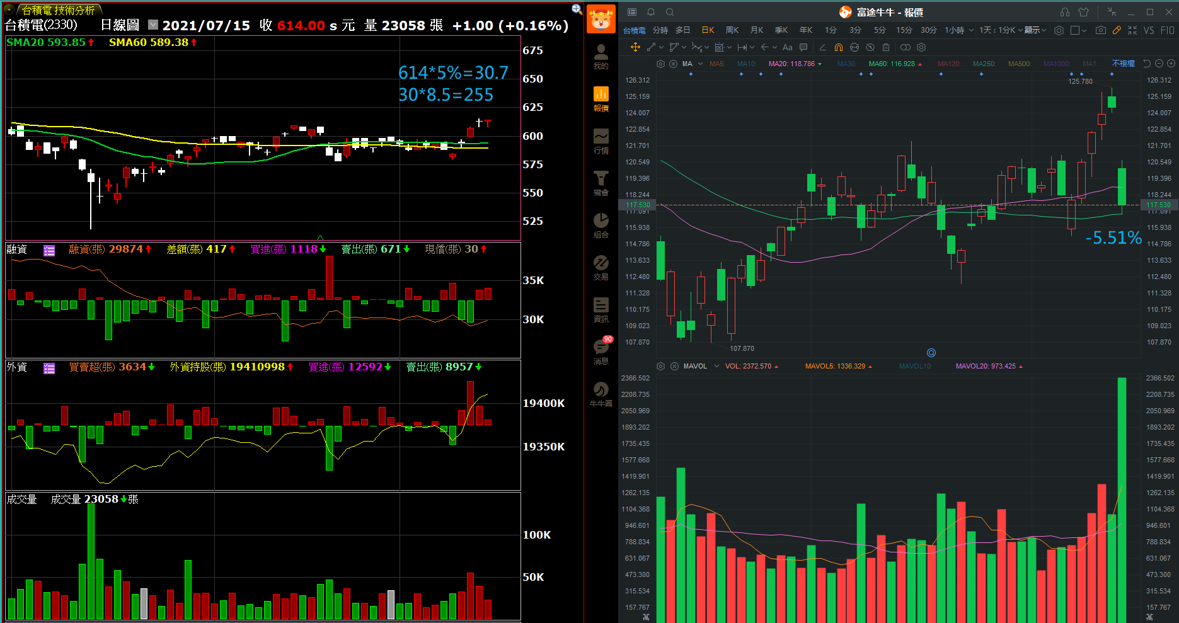
Task: Select the wave pattern drawing tool
Action: click(x=696, y=47)
